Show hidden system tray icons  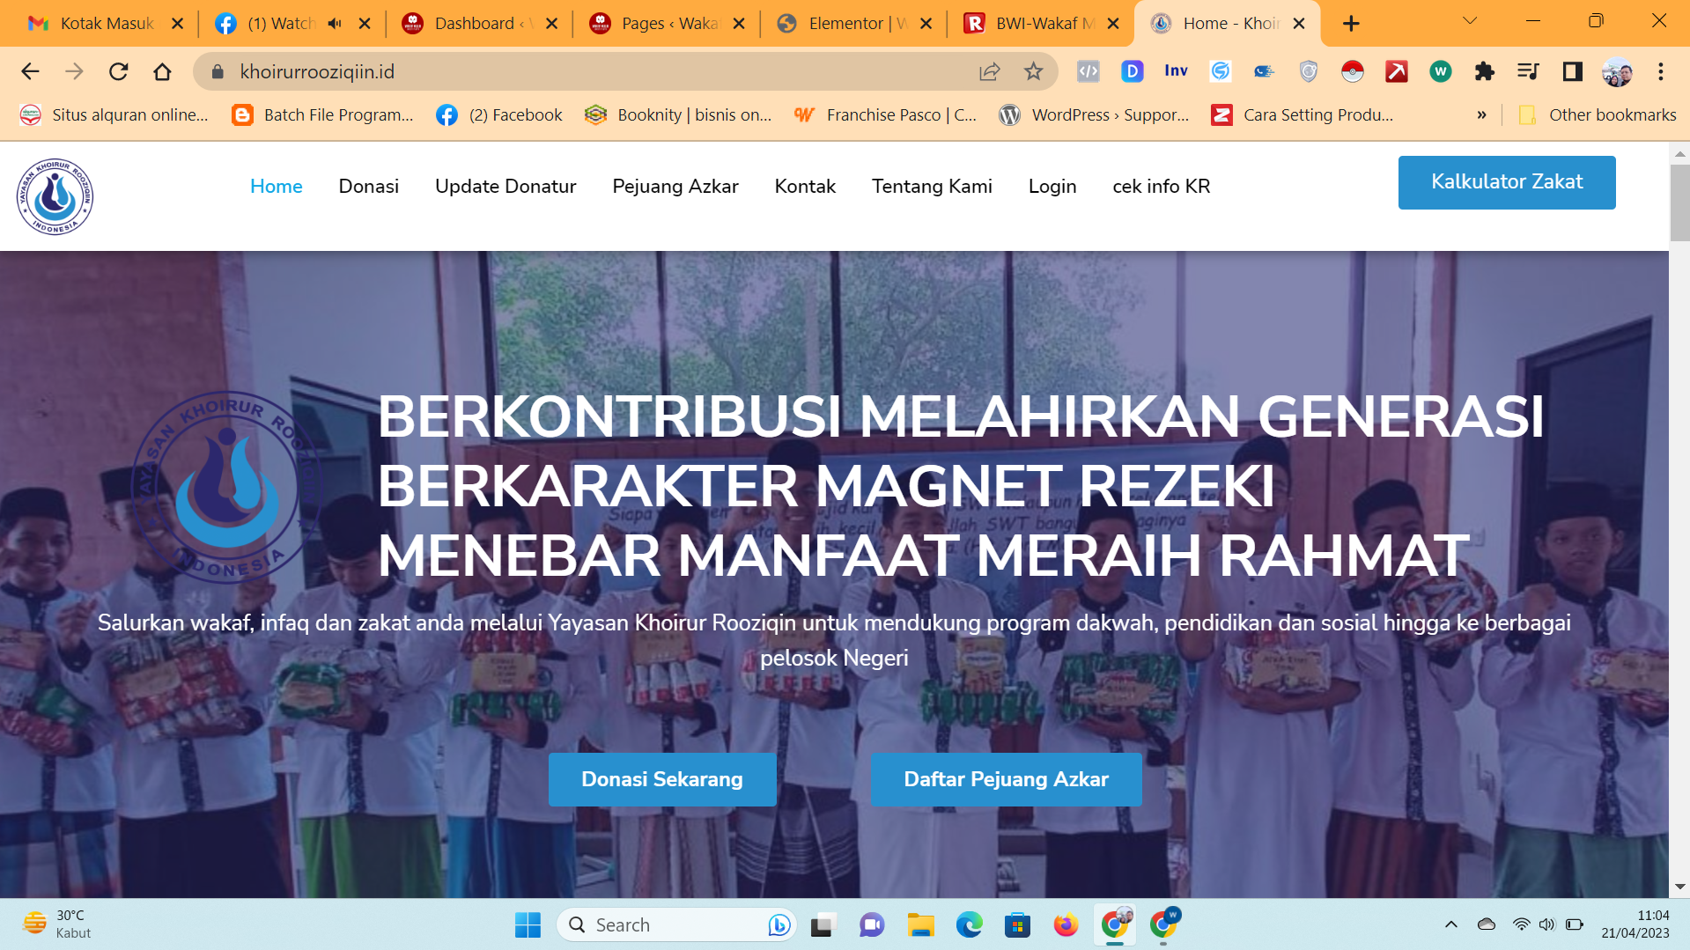[1450, 924]
